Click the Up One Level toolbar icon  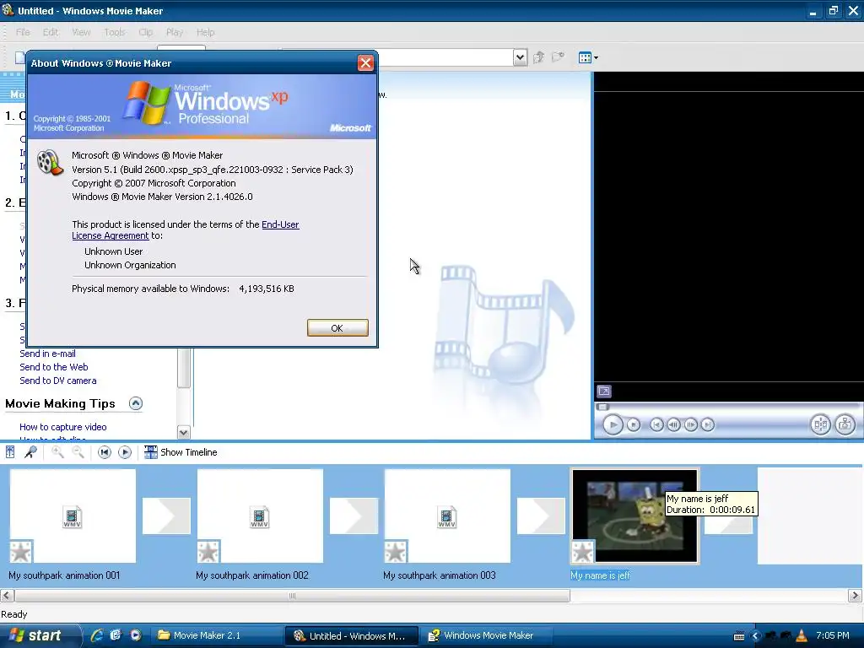(x=538, y=57)
